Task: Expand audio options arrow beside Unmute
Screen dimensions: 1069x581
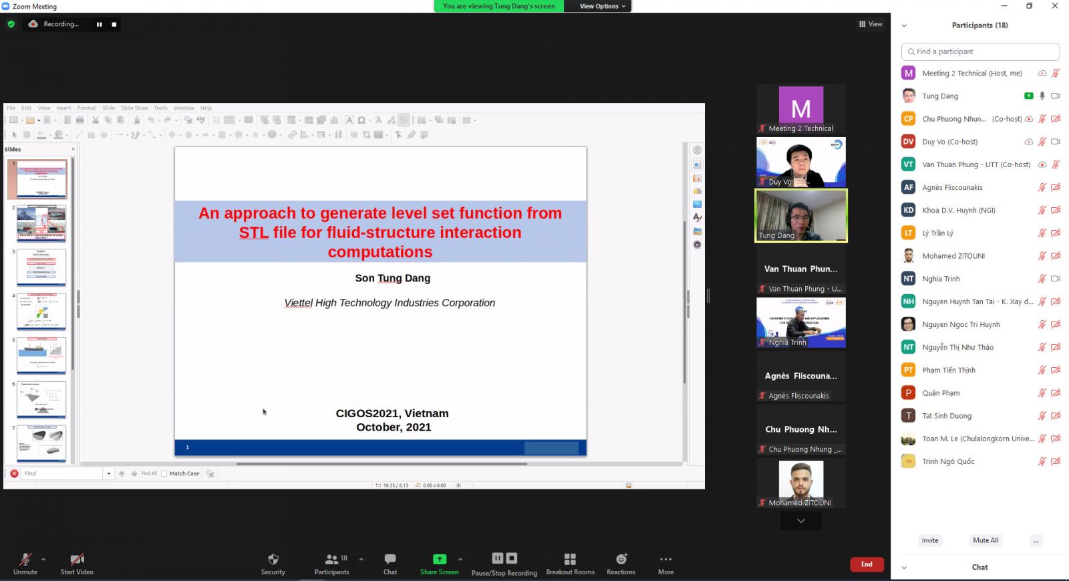Action: click(43, 559)
